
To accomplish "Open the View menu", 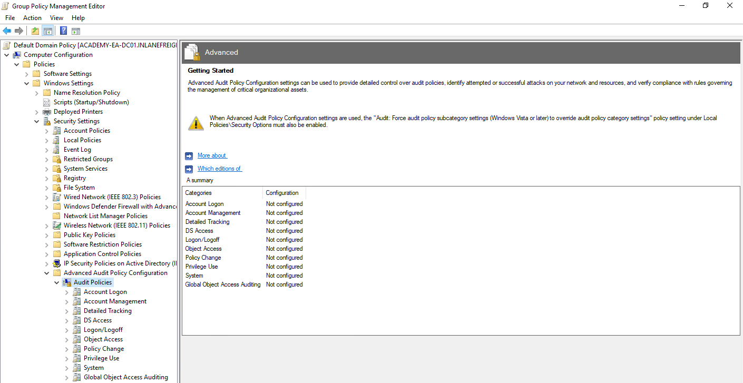I will tap(56, 18).
